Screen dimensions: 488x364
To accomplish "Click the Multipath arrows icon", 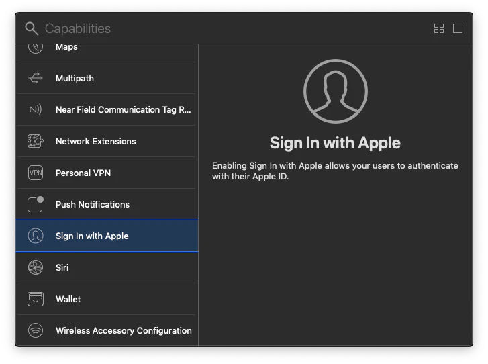I will pos(36,78).
